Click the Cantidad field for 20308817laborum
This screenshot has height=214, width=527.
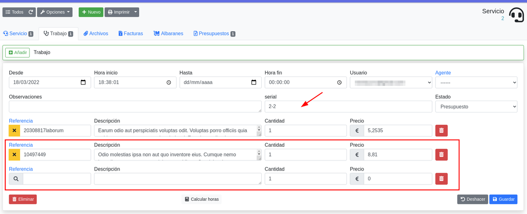click(306, 131)
